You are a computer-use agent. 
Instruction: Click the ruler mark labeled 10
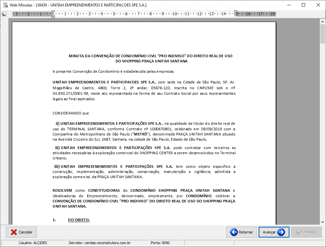point(175,14)
